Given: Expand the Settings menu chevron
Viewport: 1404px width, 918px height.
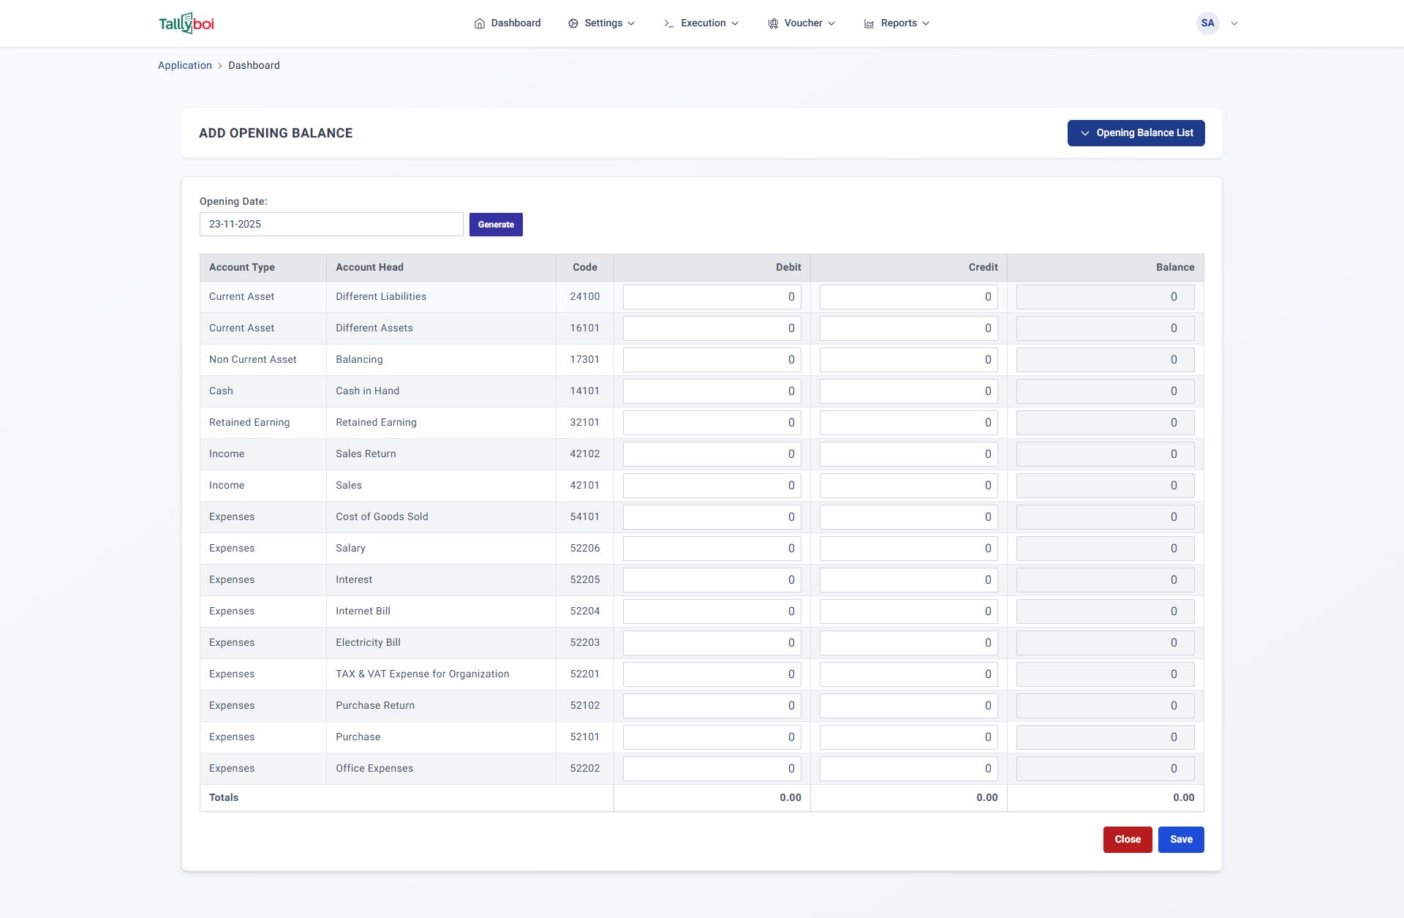Looking at the screenshot, I should [x=631, y=23].
